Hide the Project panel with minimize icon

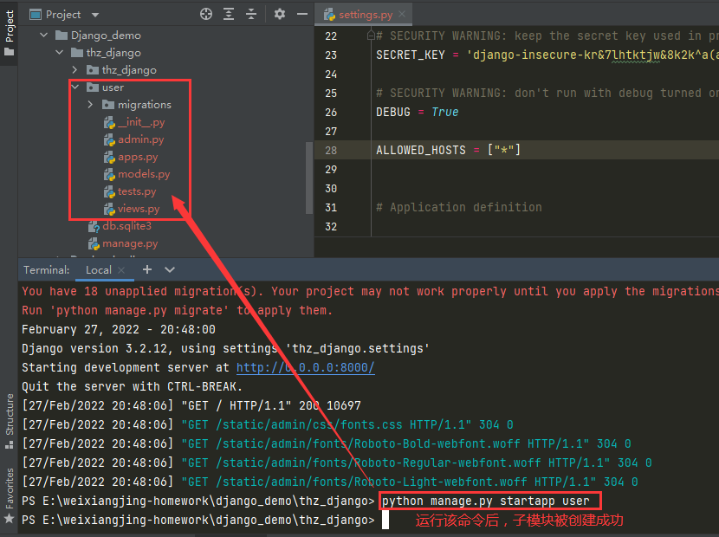(x=302, y=14)
